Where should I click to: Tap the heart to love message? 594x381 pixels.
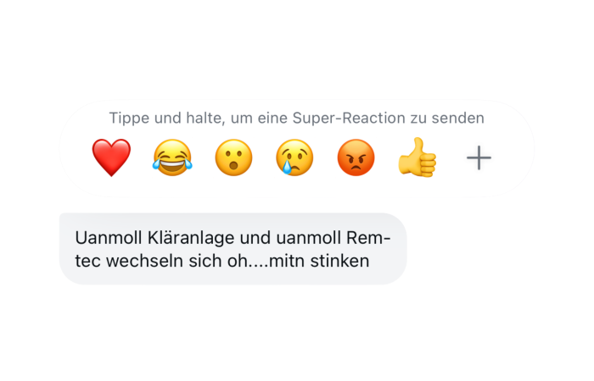coord(111,157)
